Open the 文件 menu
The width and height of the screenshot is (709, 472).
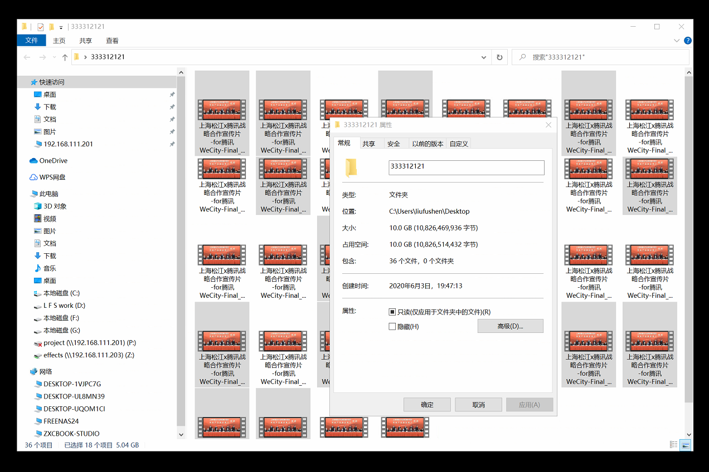(x=31, y=41)
